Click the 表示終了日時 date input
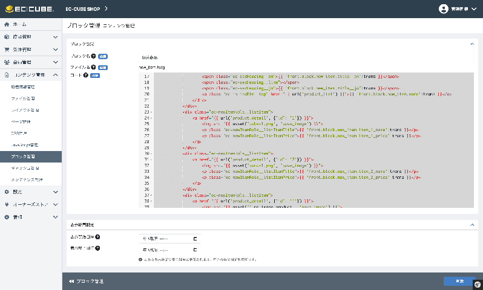The height and width of the screenshot is (290, 483). pos(169,250)
